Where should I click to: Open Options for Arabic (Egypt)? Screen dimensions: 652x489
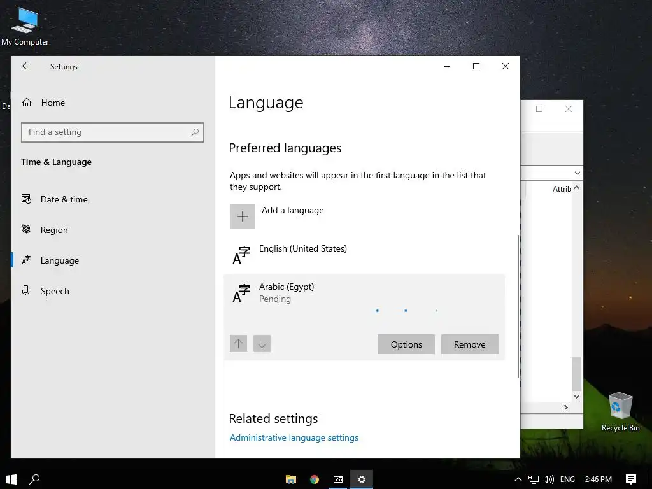tap(406, 344)
